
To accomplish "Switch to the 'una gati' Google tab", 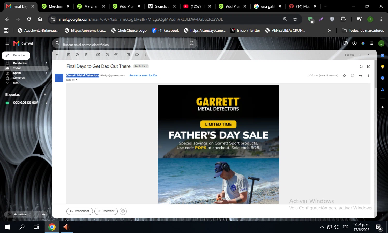I will pos(268,6).
